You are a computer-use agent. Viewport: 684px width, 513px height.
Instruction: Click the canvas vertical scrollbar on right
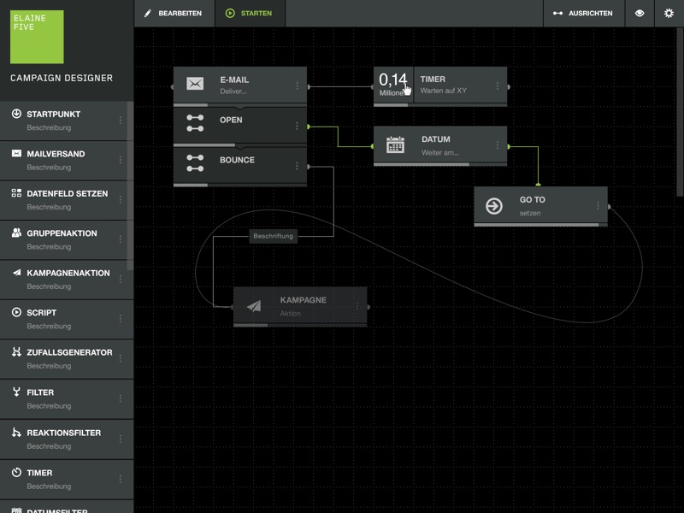(680, 111)
